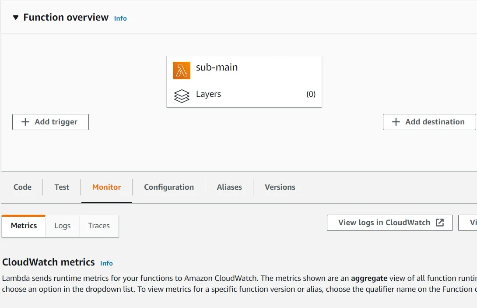Click View logs in CloudWatch button
Image resolution: width=477 pixels, height=308 pixels.
click(x=384, y=223)
